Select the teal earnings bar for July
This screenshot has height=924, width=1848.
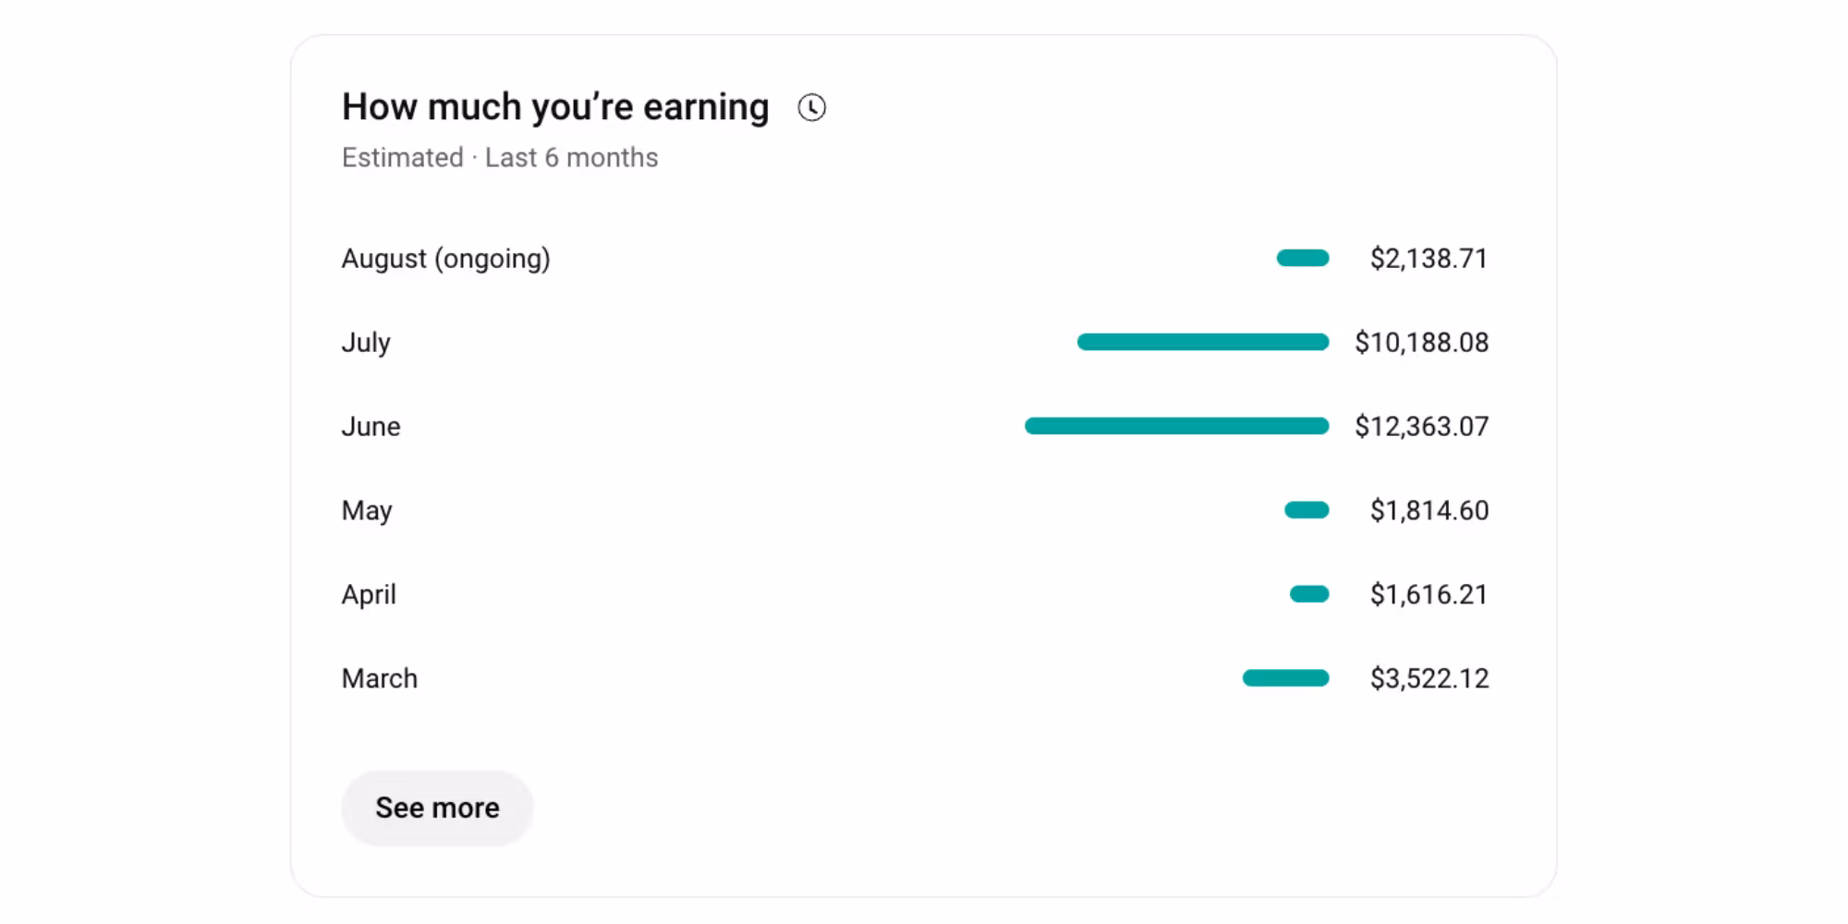click(x=1203, y=343)
